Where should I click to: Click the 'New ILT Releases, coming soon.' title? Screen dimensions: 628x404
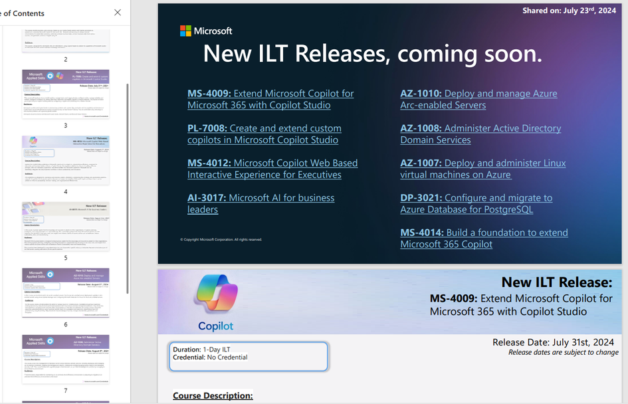click(x=372, y=54)
